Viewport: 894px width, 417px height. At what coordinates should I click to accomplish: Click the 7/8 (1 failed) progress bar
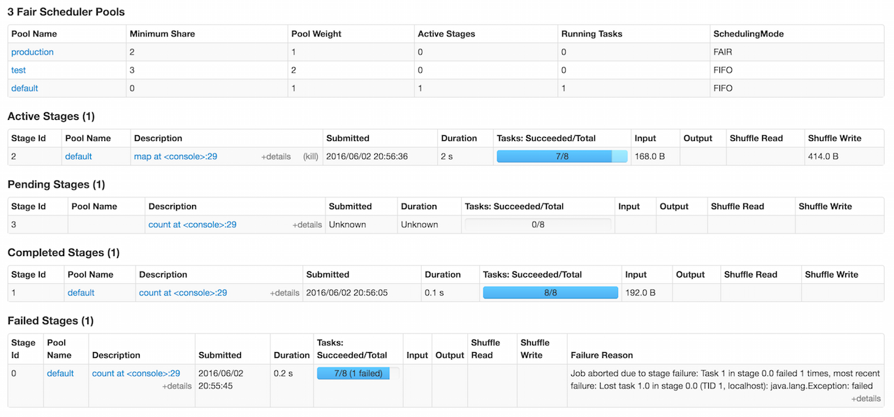point(358,374)
